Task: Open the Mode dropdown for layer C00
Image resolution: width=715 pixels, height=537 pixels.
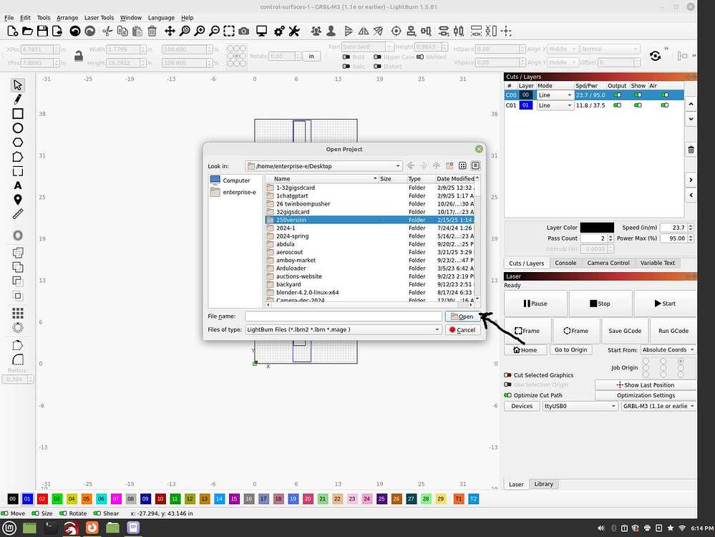Action: (x=555, y=95)
